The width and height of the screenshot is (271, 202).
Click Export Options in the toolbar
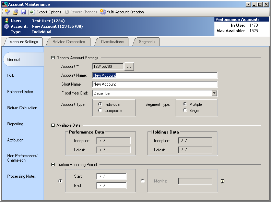(x=46, y=12)
